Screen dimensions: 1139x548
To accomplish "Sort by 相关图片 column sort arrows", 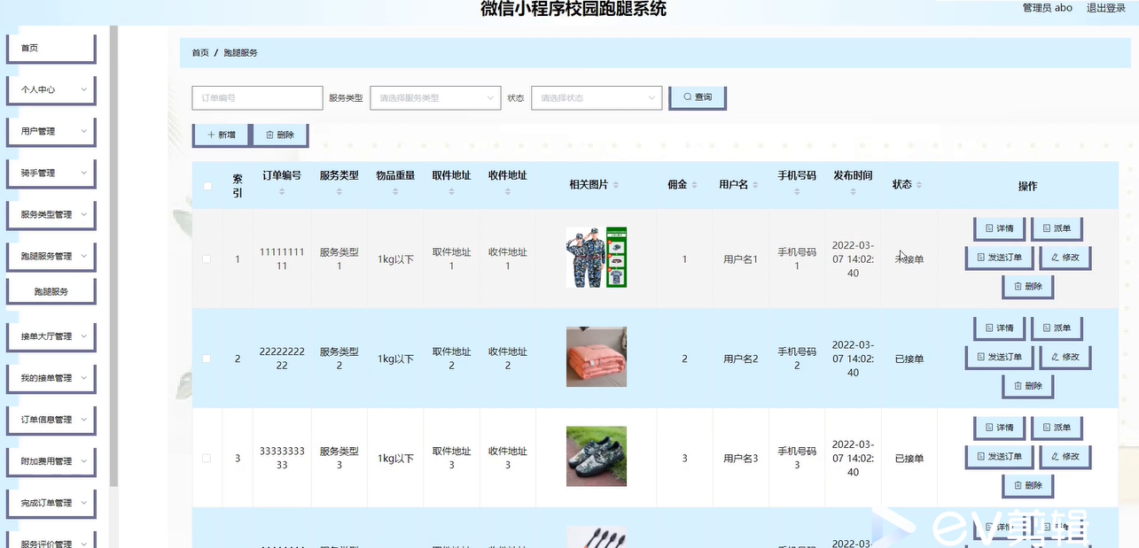I will [616, 185].
